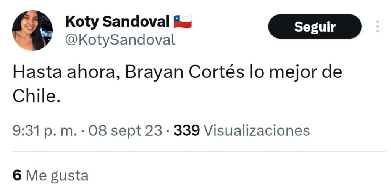The image size is (391, 196).
Task: Click the Chile flag emoji beside the name
Action: click(x=183, y=22)
